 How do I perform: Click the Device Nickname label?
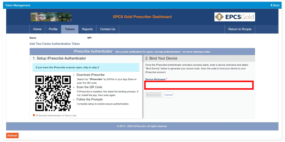(x=155, y=79)
